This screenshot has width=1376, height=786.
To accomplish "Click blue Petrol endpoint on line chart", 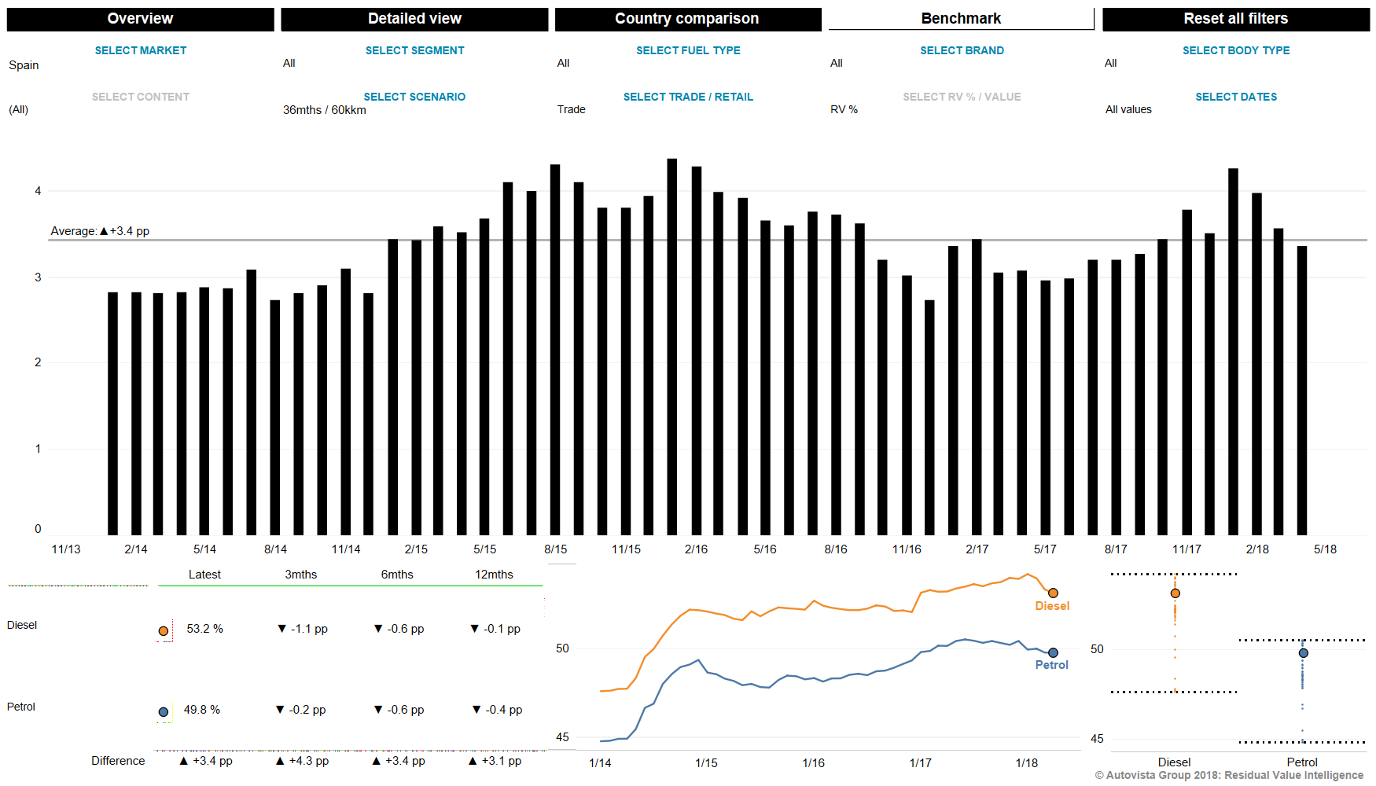I will tap(1053, 653).
